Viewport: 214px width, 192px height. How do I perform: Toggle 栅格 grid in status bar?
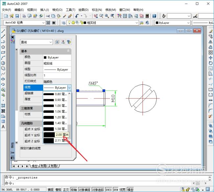point(58,190)
